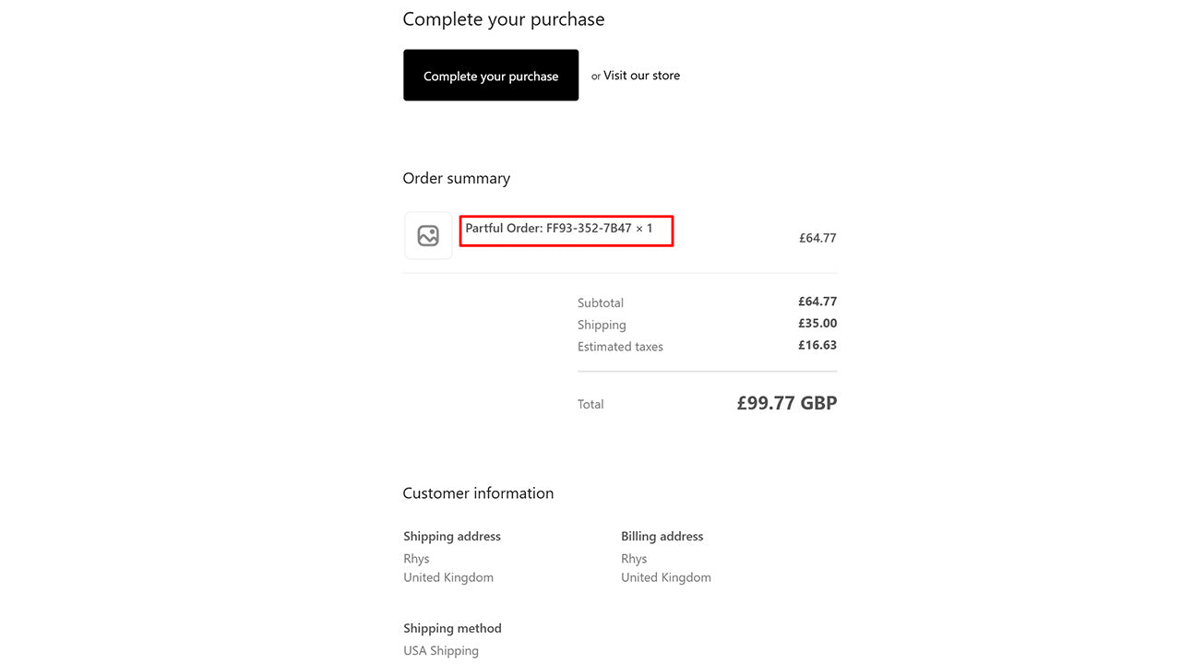
Task: Open the Visit our store link
Action: tap(641, 76)
